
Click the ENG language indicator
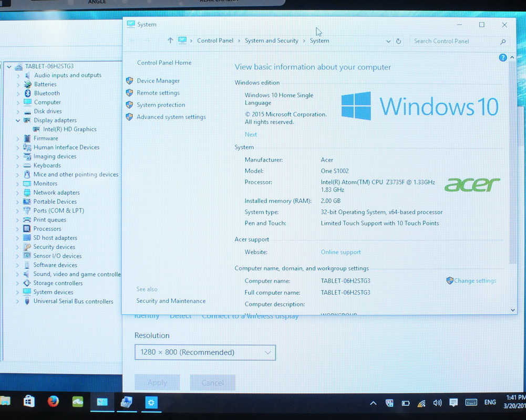(490, 402)
